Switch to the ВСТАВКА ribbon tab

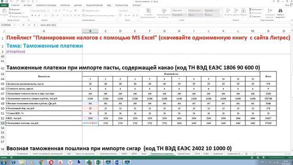27,5
